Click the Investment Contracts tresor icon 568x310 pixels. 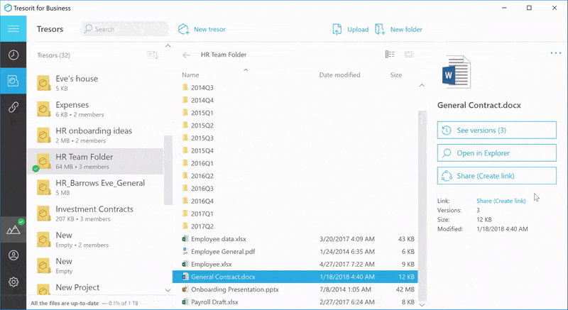coord(44,214)
